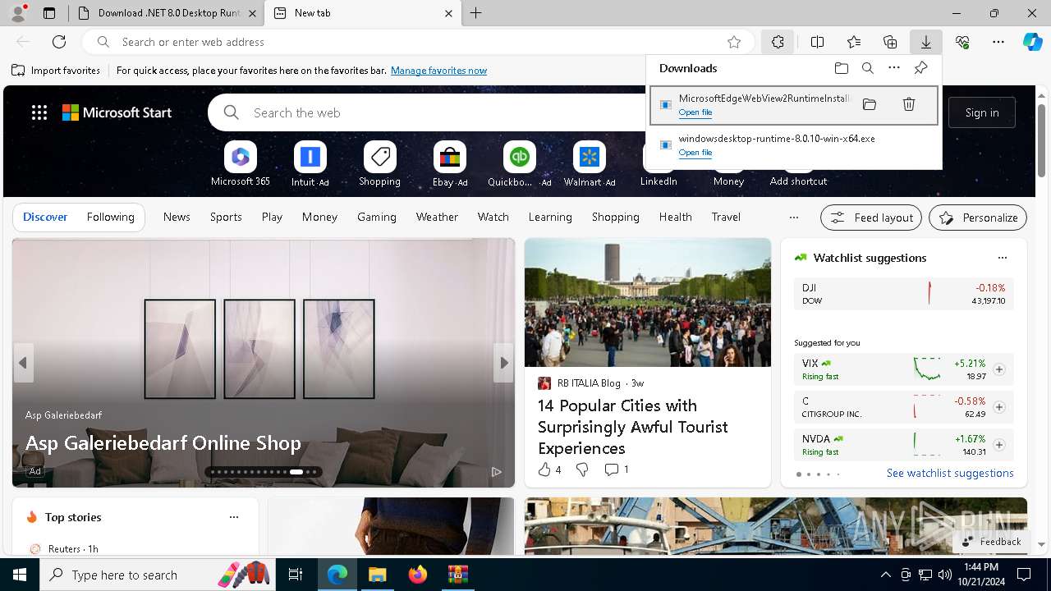1051x591 pixels.
Task: Open the Quickbooks ad shortcut
Action: coord(519,163)
